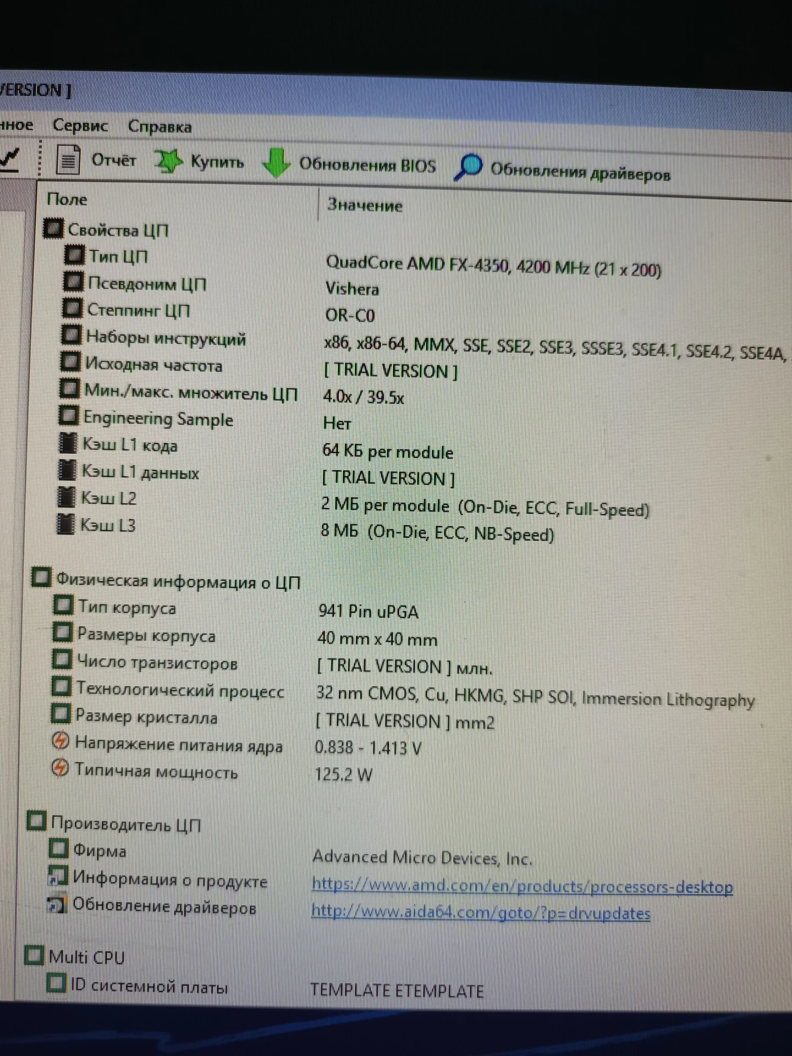Click the QuadCore AMD FX-4350 value

tap(493, 266)
